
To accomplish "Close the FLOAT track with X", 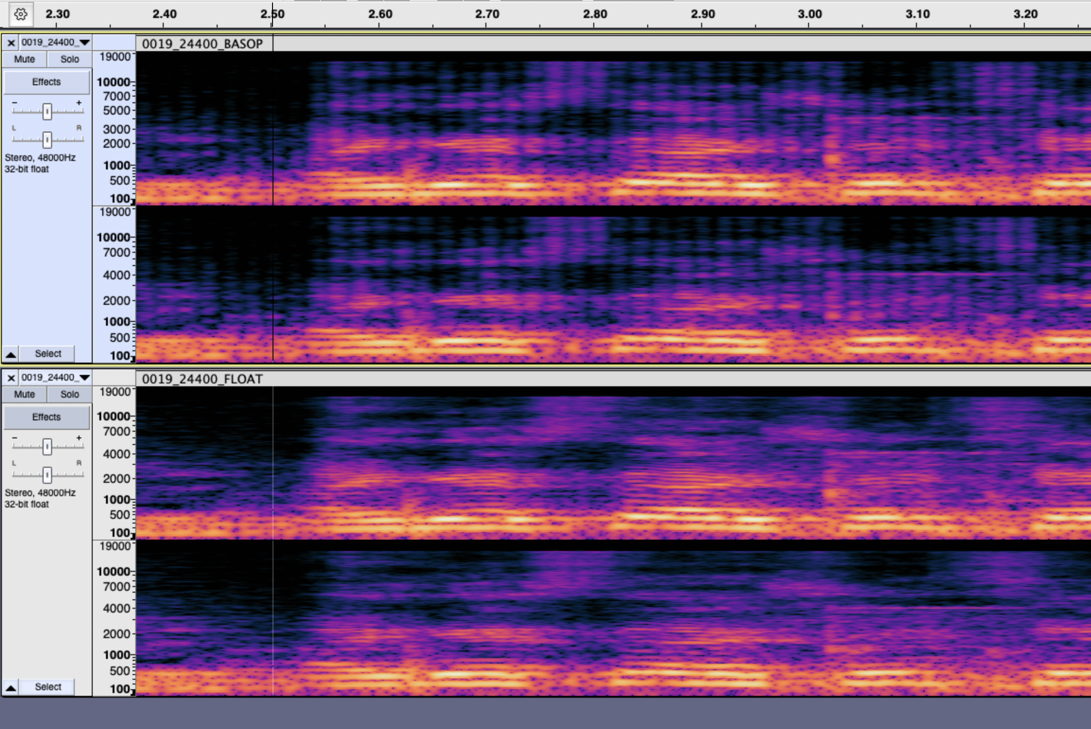I will 11,378.
